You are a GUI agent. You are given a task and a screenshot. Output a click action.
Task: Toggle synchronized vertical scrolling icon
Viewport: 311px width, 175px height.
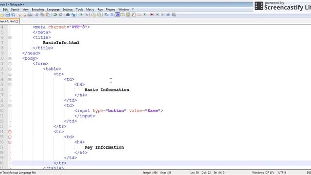click(x=93, y=15)
